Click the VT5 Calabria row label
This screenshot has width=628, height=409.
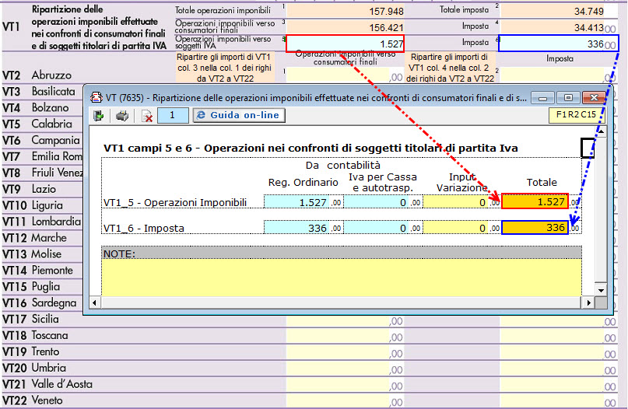pos(37,124)
